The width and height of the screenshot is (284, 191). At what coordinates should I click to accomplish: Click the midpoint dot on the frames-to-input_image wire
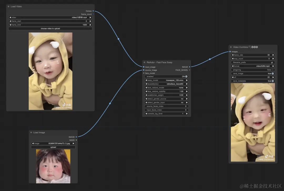pyautogui.click(x=118, y=39)
